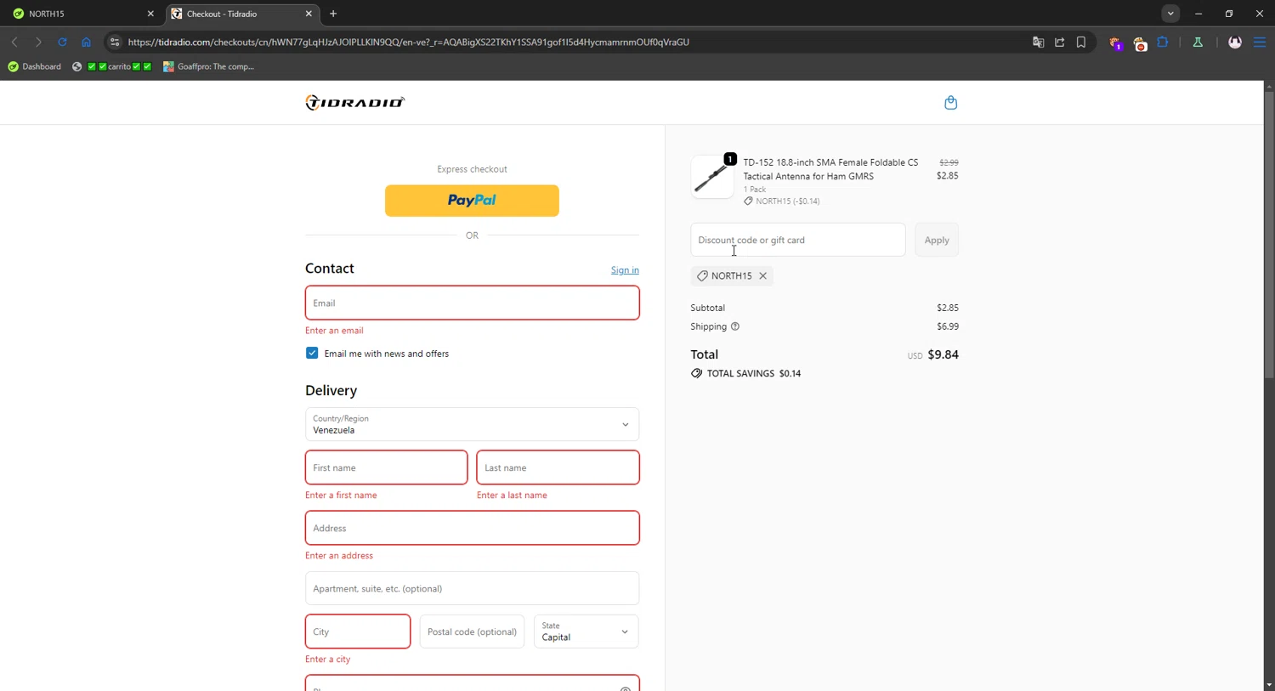Click the page vertical scrollbar thumb
1275x691 pixels.
point(1269,234)
